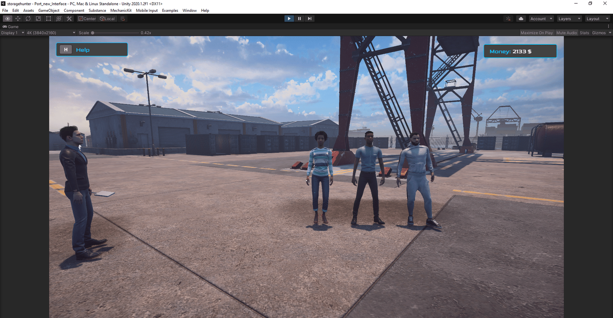Select the Move tool
The image size is (613, 318).
[18, 18]
